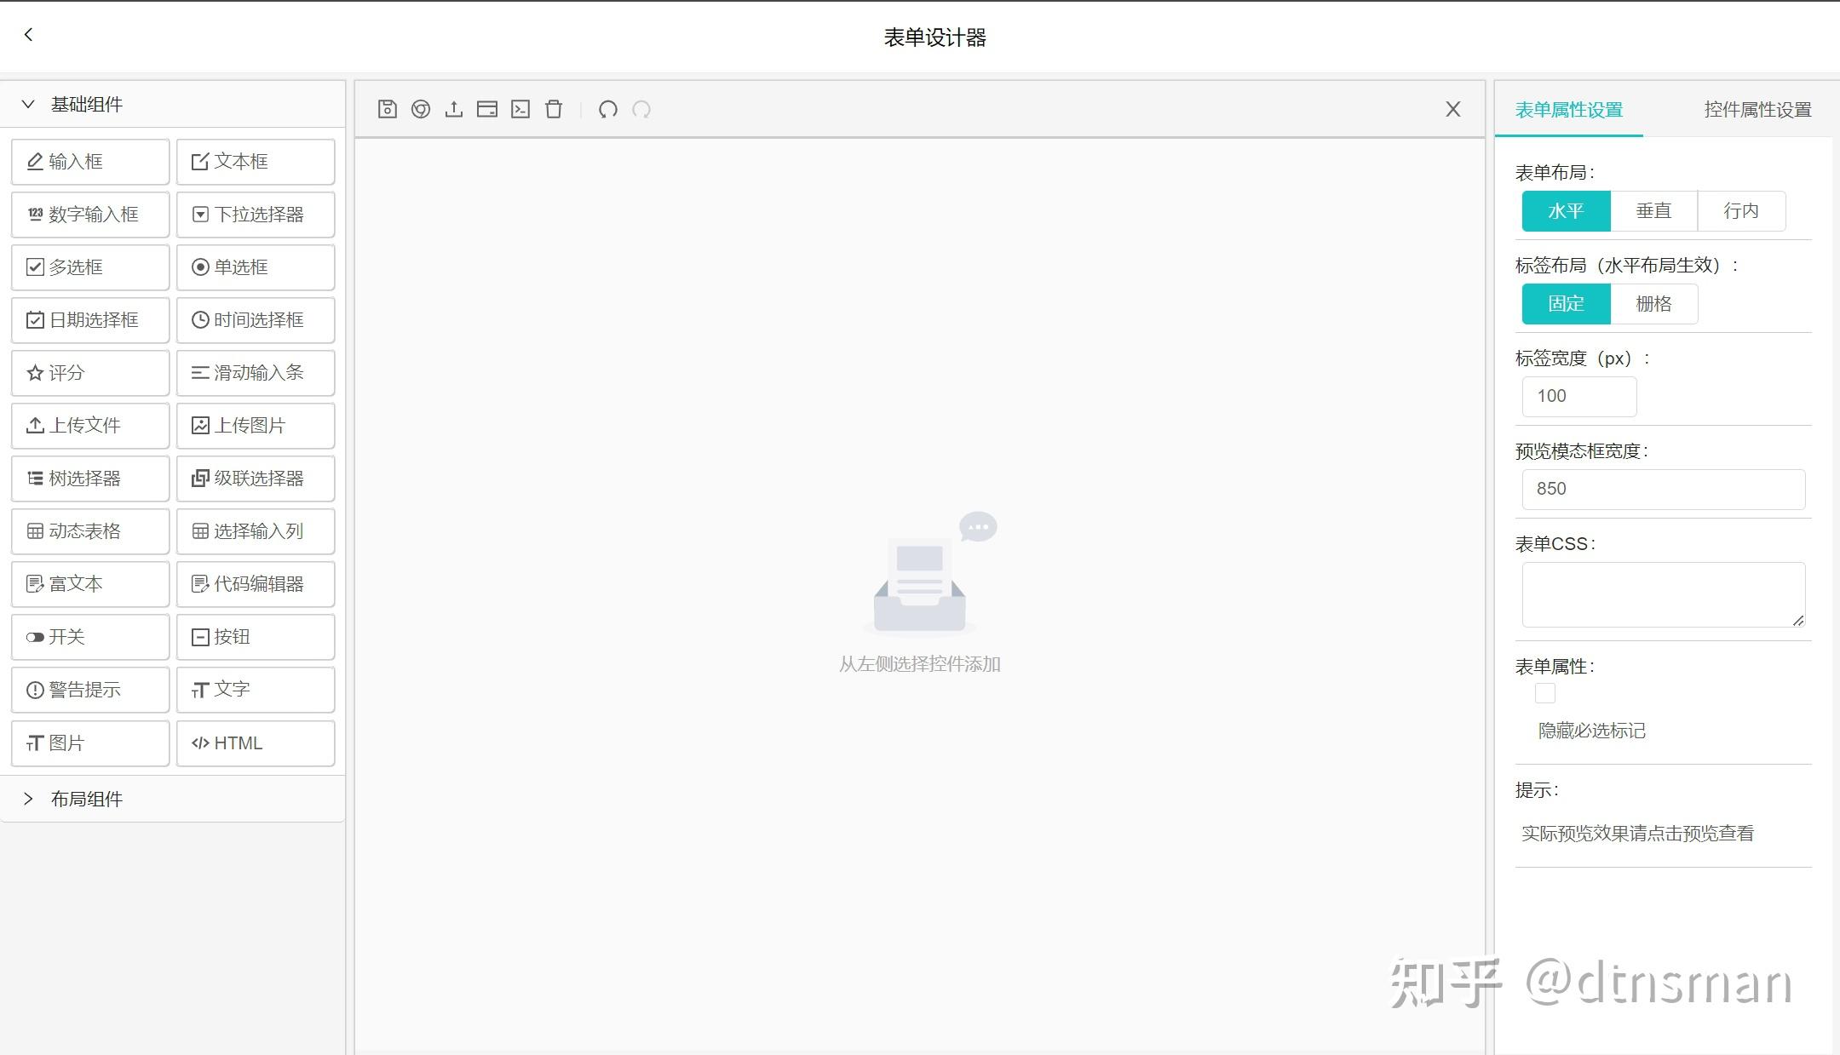The width and height of the screenshot is (1840, 1055).
Task: Select 垂直 form layout option
Action: click(1653, 211)
